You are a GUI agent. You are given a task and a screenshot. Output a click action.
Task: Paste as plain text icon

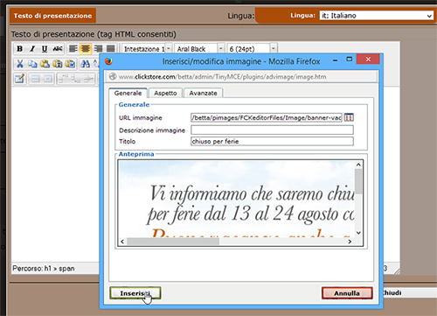click(x=58, y=64)
